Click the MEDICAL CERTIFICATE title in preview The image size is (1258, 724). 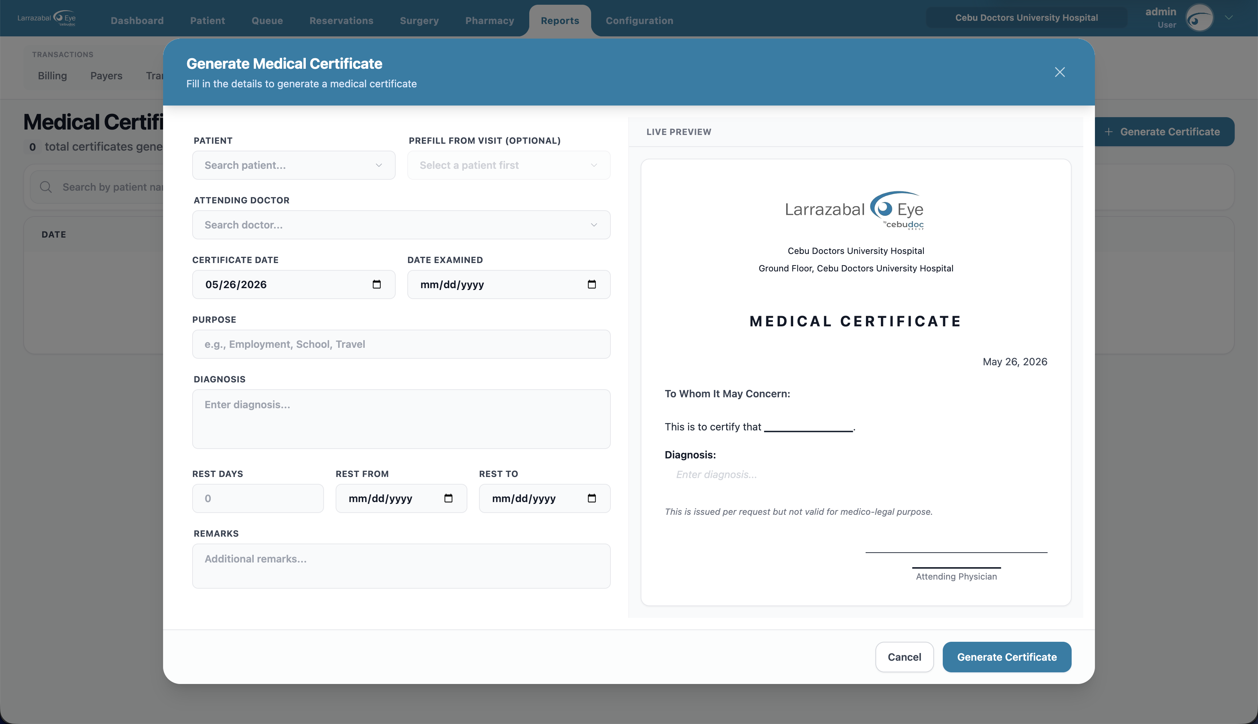855,321
